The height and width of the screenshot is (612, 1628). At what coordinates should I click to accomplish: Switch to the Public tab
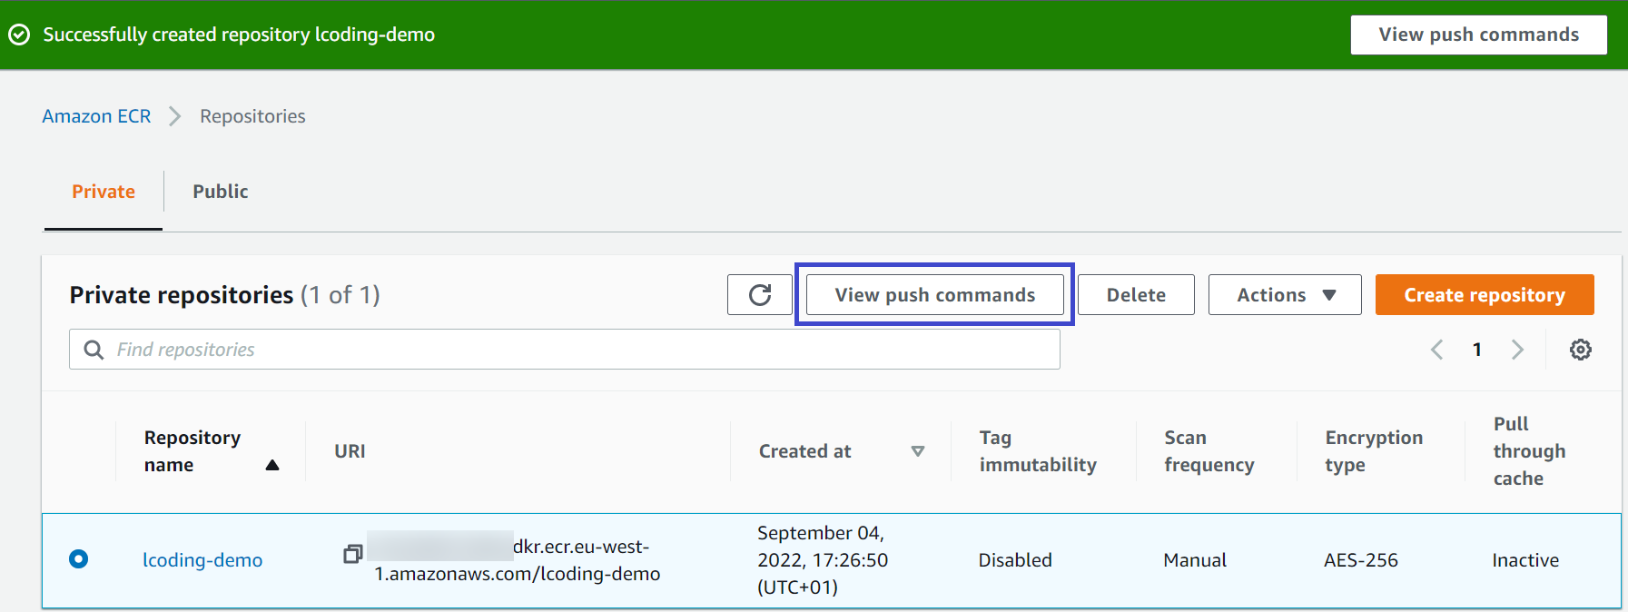221,192
